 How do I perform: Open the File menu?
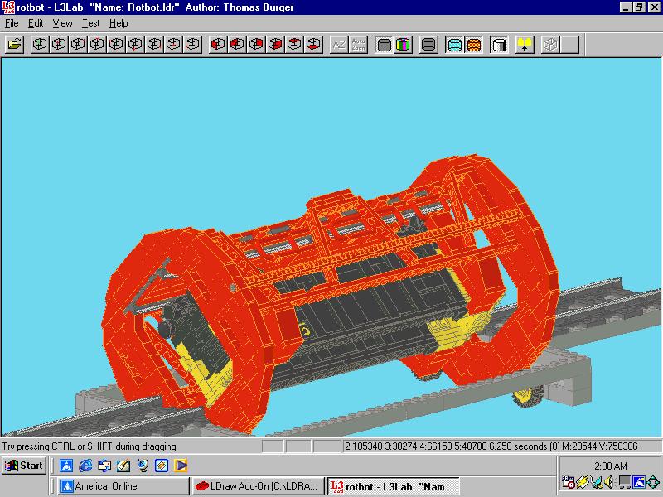coord(12,23)
